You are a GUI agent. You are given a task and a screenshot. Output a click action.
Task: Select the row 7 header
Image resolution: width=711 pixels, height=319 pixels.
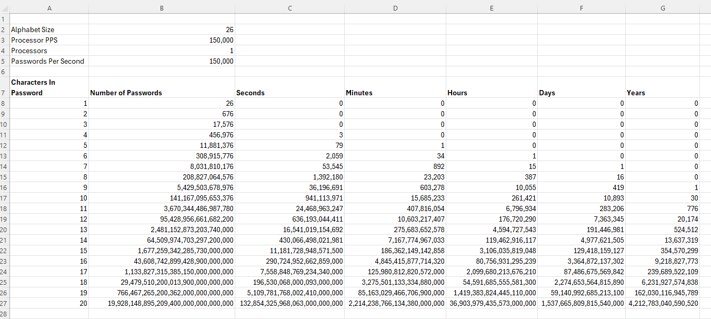point(4,93)
